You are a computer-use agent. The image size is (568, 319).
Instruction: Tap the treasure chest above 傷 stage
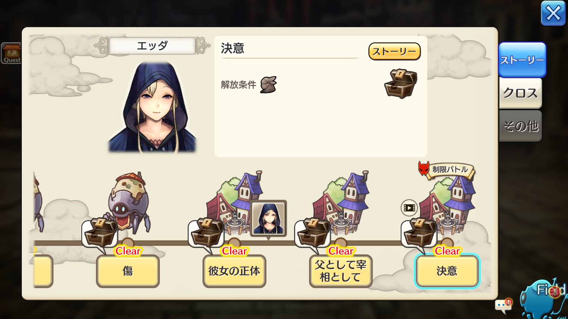click(100, 233)
